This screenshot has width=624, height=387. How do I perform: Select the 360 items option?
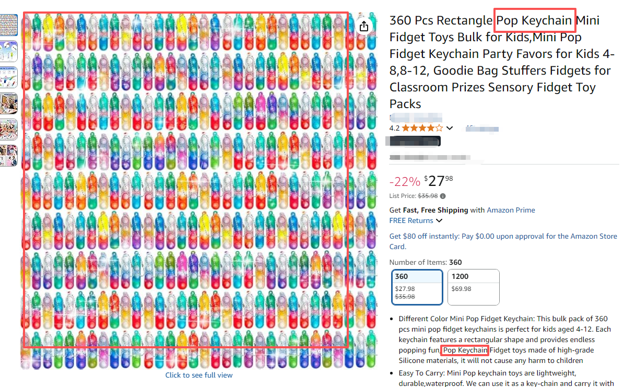point(417,287)
